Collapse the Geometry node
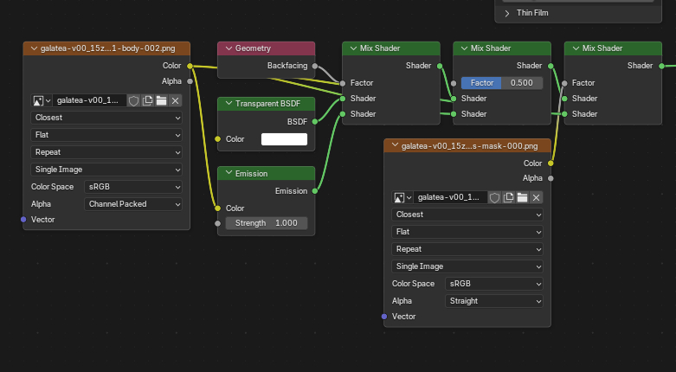 [227, 48]
